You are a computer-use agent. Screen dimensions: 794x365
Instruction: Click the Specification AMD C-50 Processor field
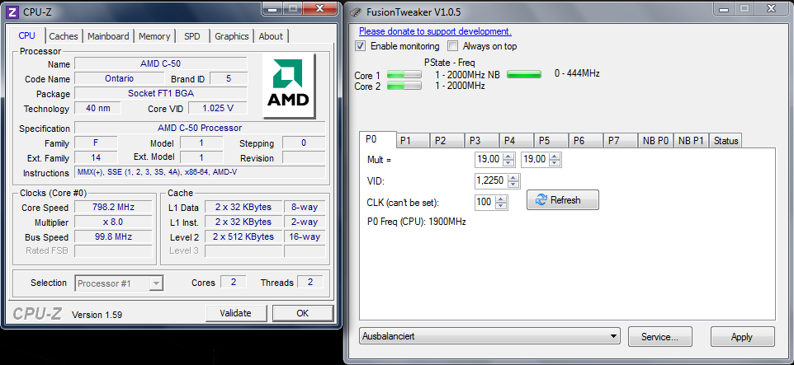[x=200, y=128]
